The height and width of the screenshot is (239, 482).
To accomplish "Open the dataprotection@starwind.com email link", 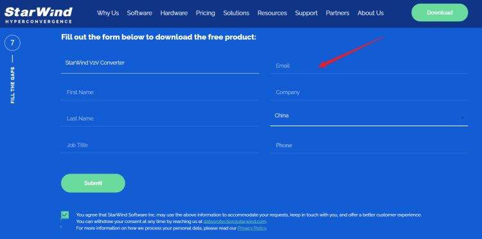I will point(235,222).
